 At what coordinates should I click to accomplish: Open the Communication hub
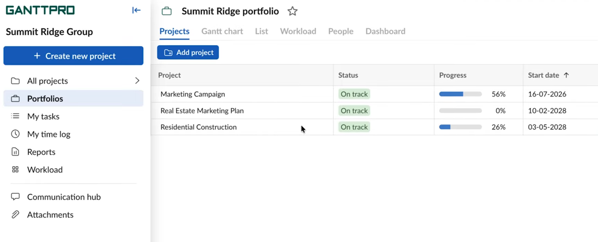click(74, 197)
